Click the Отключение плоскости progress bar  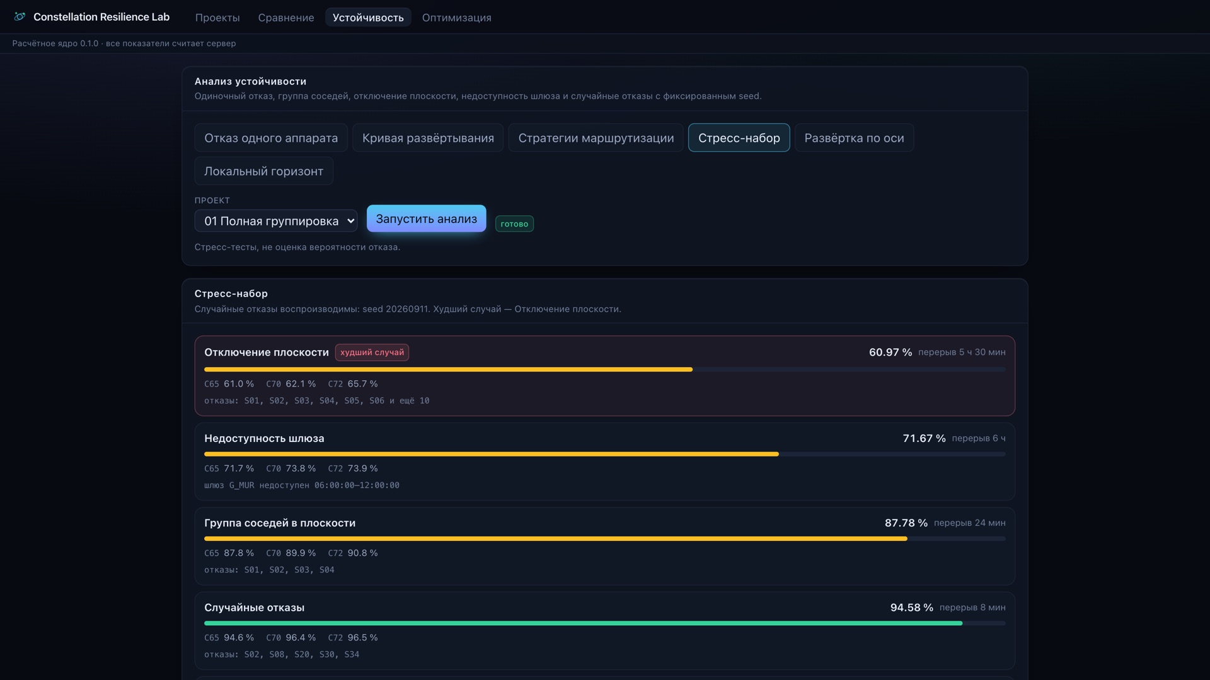pyautogui.click(x=605, y=370)
